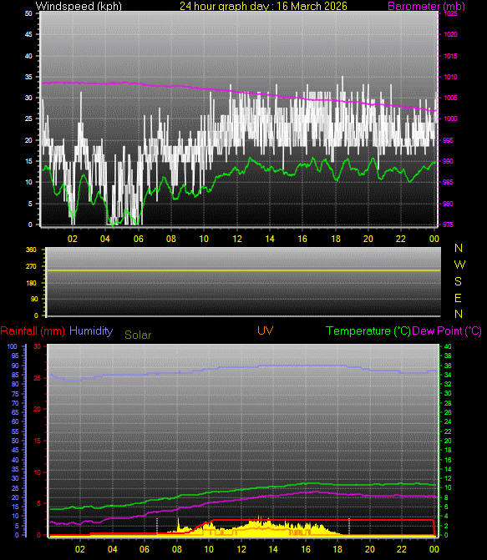Select the "Temperature (°C)" legend label

pos(368,330)
